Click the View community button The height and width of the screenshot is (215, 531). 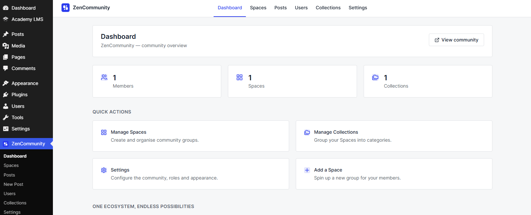456,40
